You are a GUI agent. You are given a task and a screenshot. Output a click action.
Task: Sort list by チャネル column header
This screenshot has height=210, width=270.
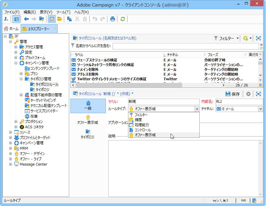(x=183, y=55)
